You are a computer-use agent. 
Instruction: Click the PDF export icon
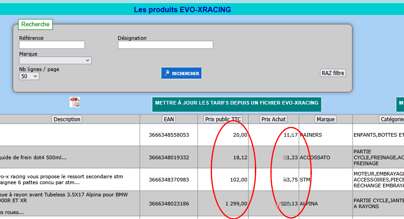75,102
